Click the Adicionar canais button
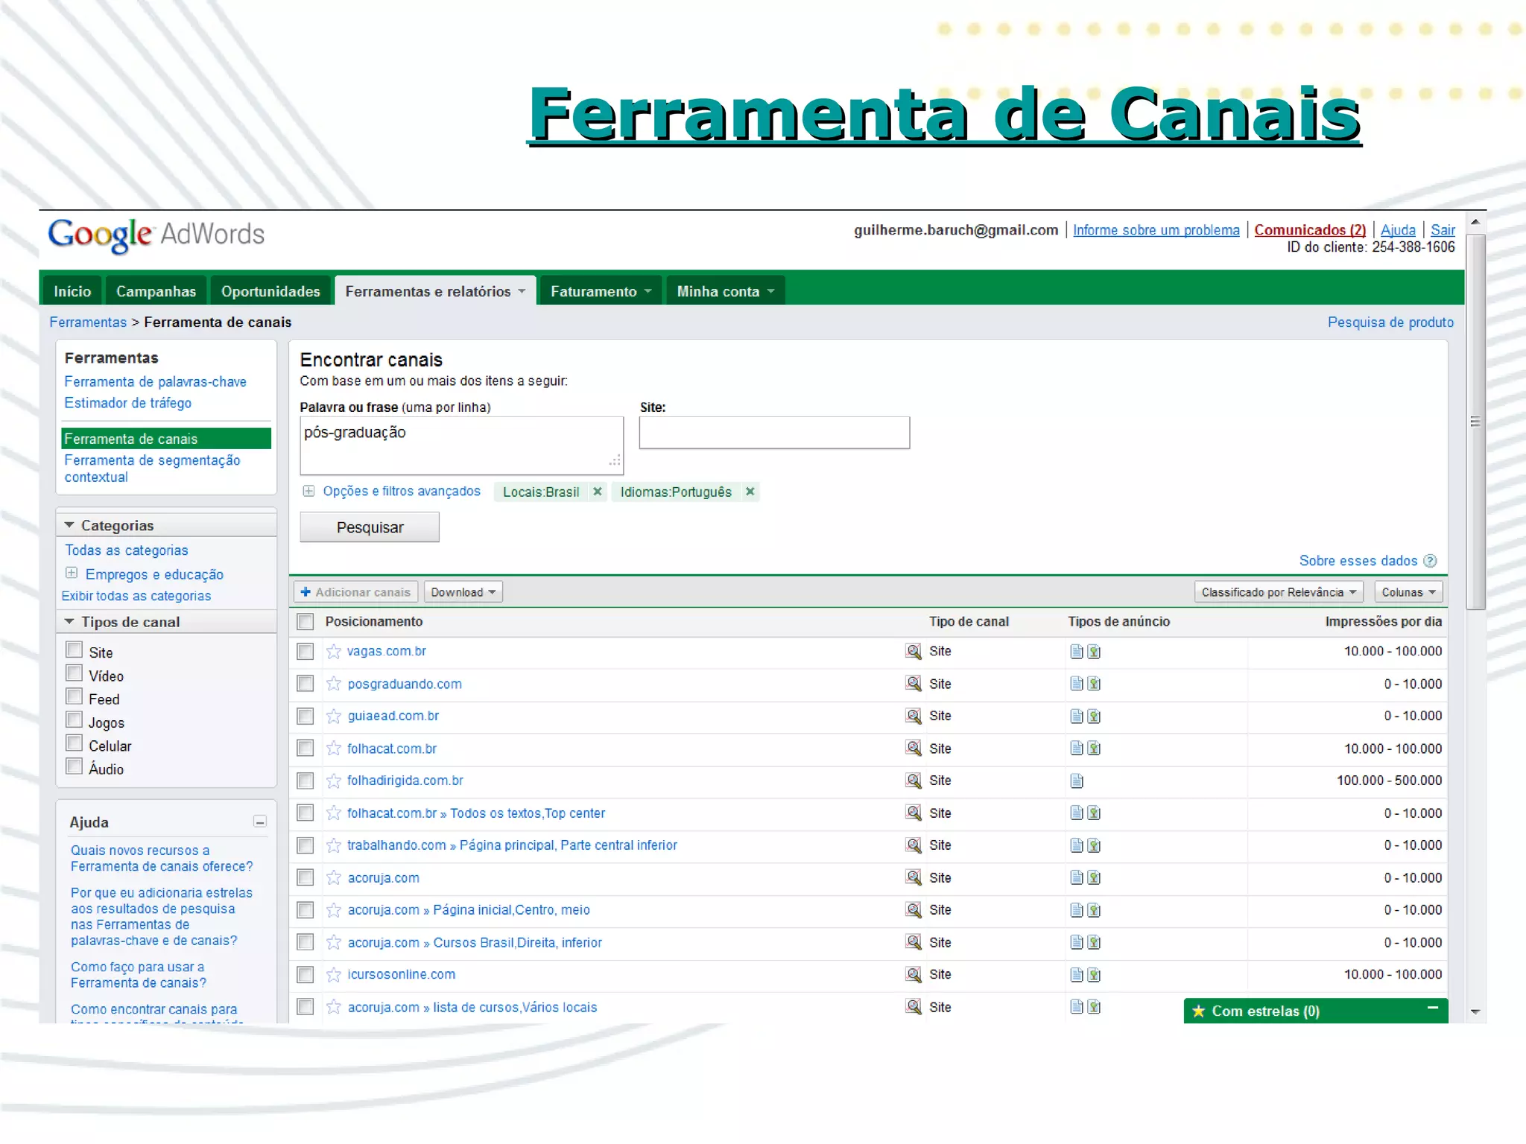The width and height of the screenshot is (1526, 1144). pyautogui.click(x=355, y=592)
